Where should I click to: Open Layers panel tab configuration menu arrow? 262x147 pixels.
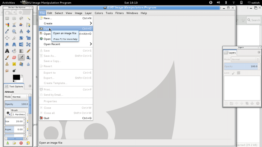[259, 52]
